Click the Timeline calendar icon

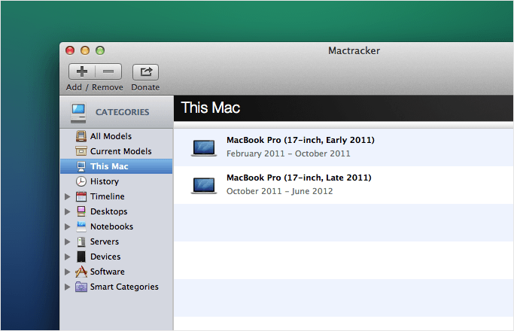(81, 196)
